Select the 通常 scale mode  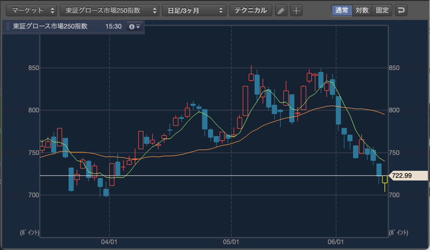click(x=342, y=10)
